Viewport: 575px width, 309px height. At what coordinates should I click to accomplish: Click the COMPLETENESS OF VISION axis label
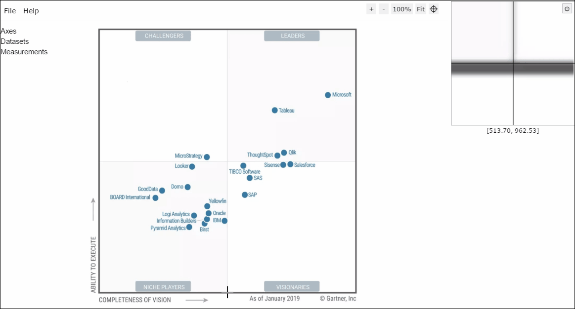(135, 300)
